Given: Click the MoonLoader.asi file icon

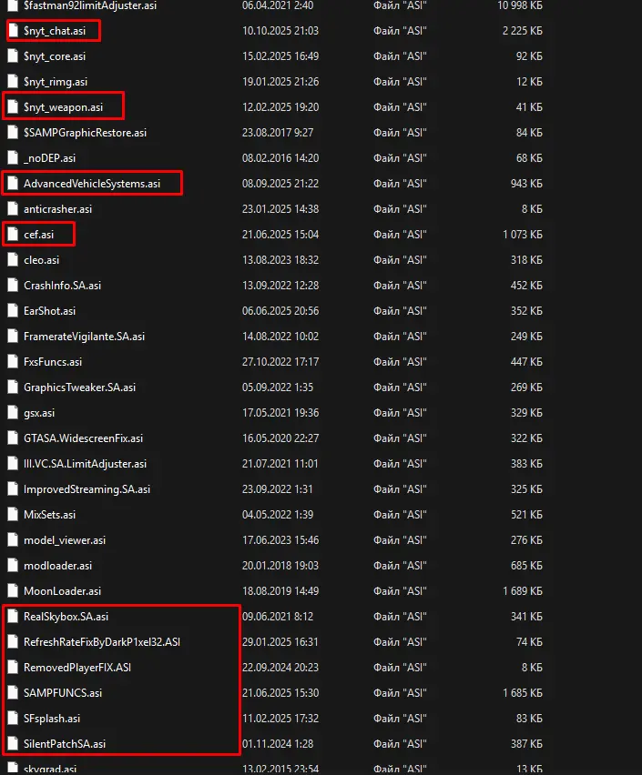Looking at the screenshot, I should tap(13, 591).
